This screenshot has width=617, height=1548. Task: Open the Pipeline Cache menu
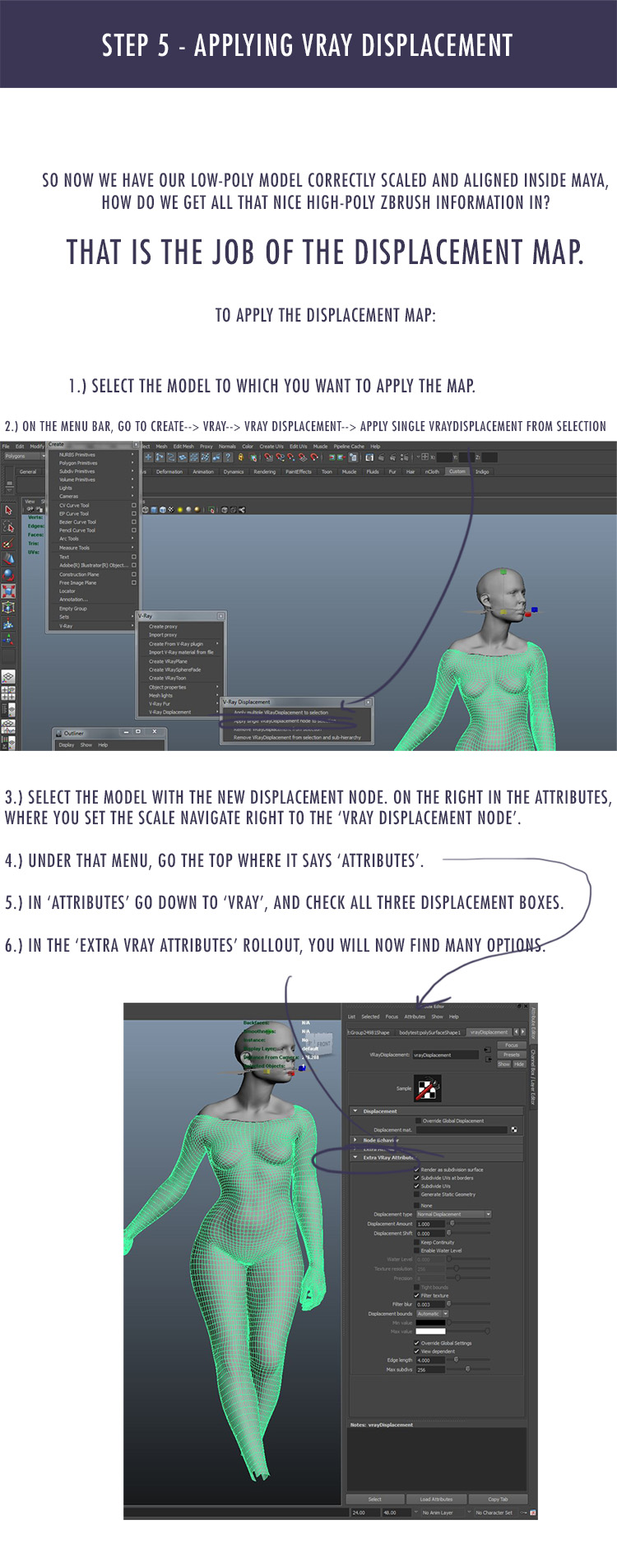tap(349, 447)
